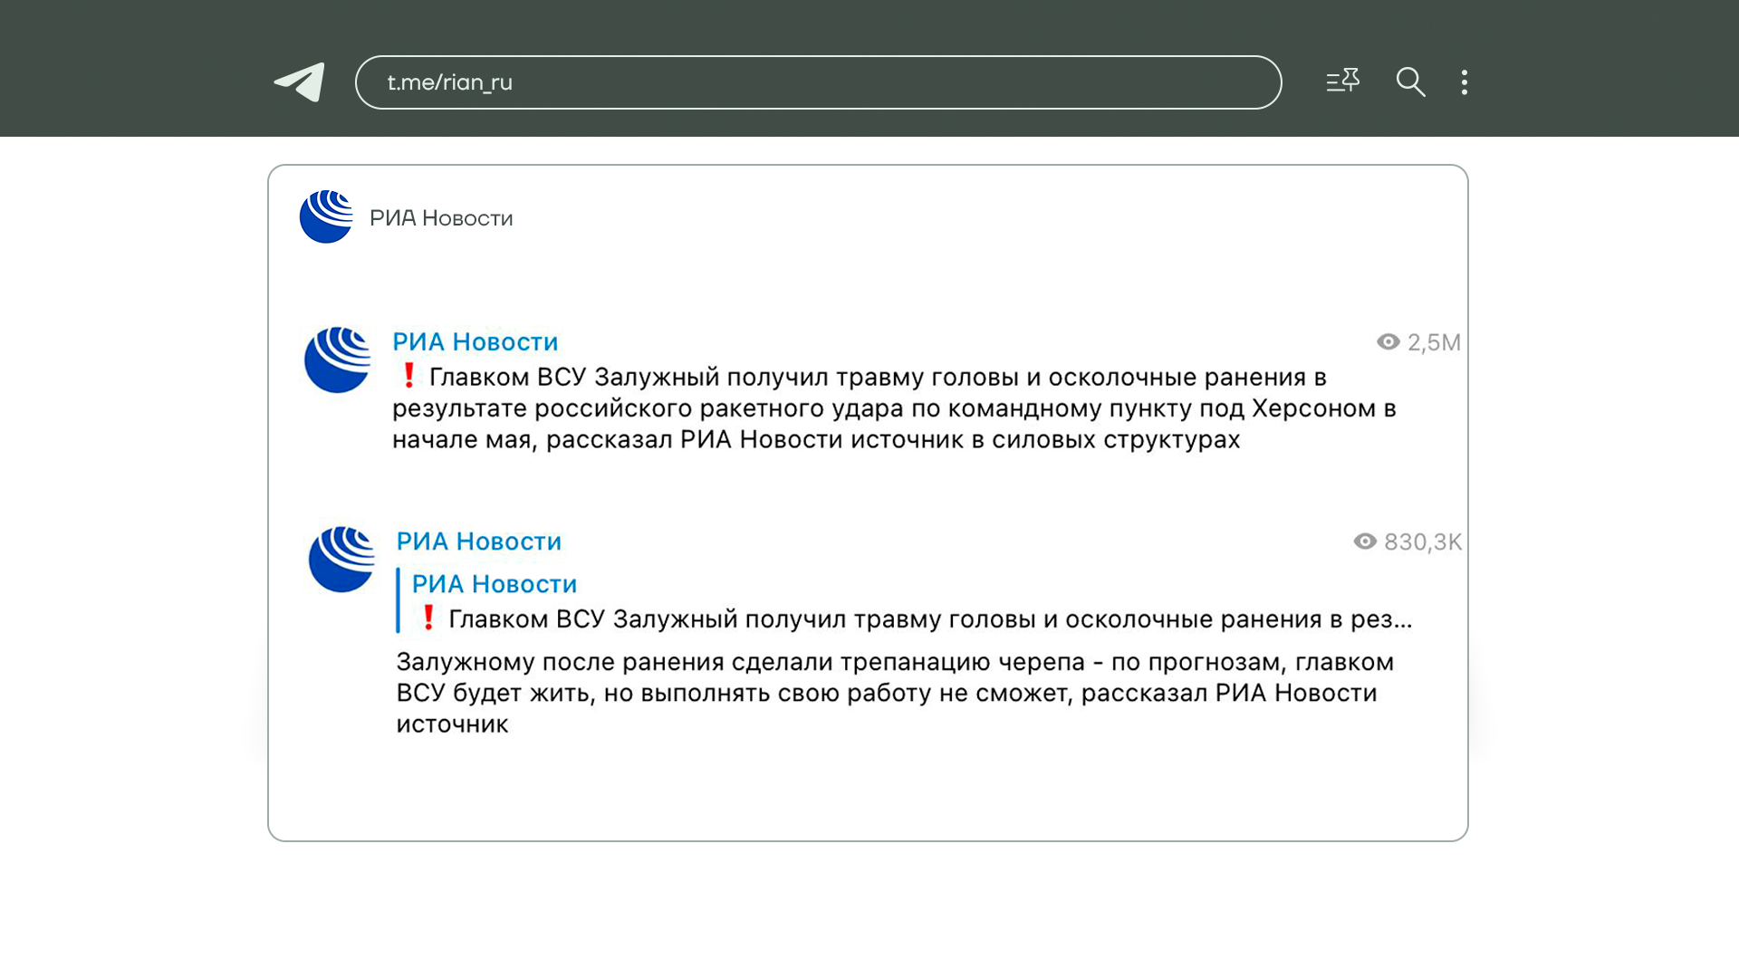Open the pinned messages list icon

click(1342, 81)
